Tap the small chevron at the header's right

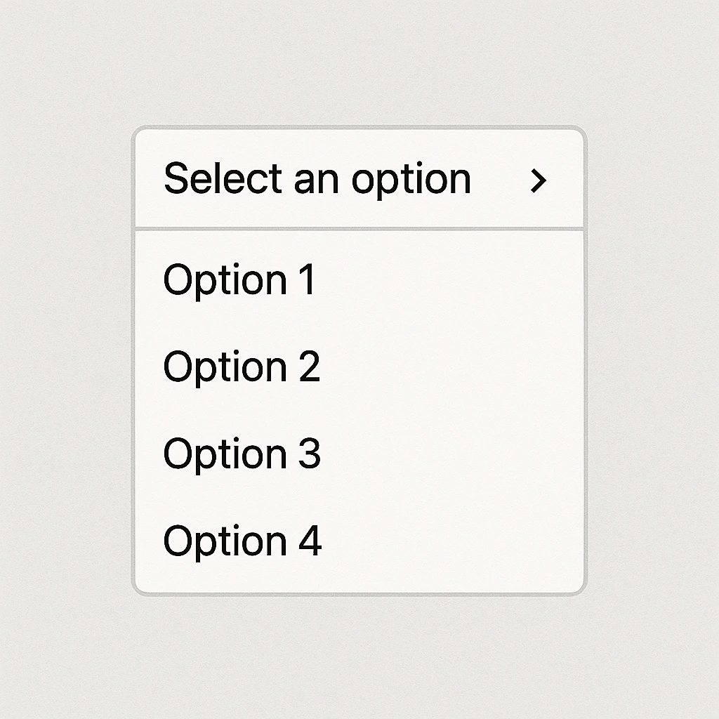tap(538, 180)
